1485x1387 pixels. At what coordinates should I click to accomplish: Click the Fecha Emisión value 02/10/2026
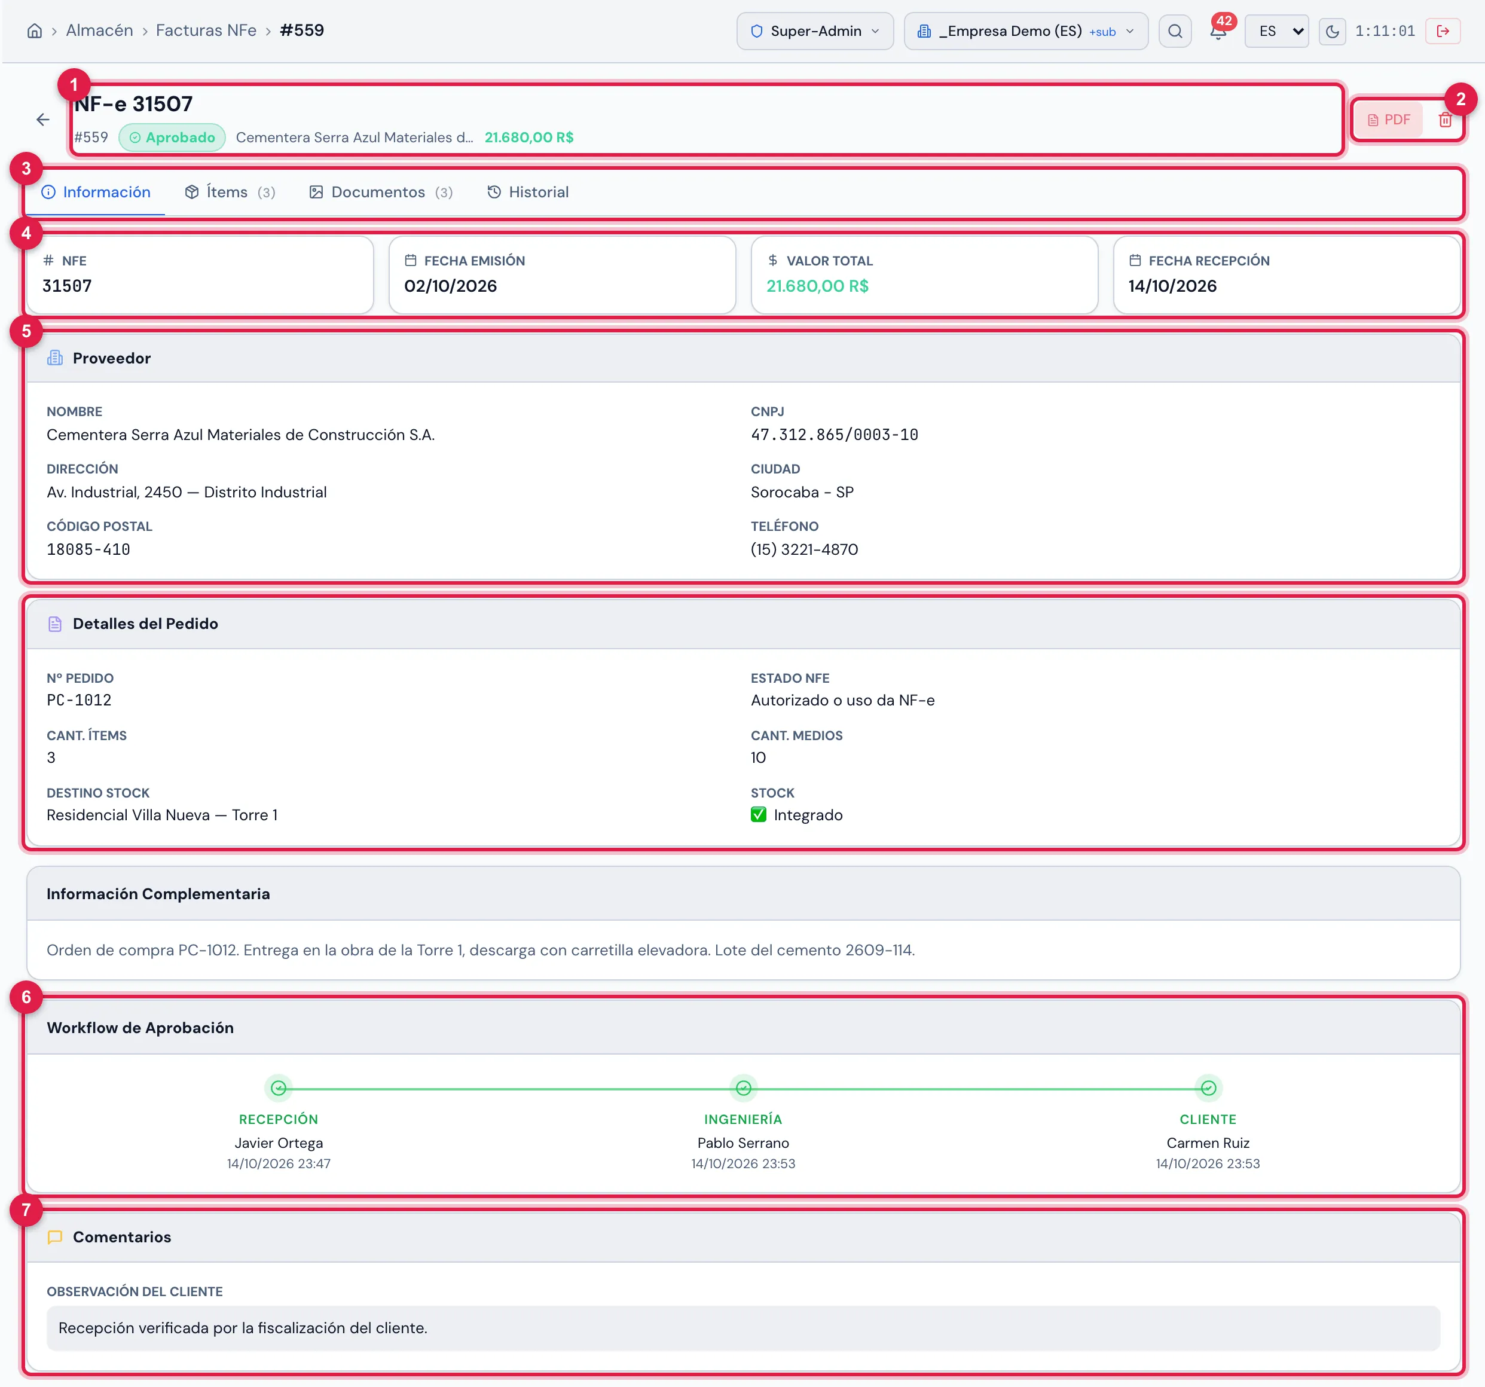(450, 286)
